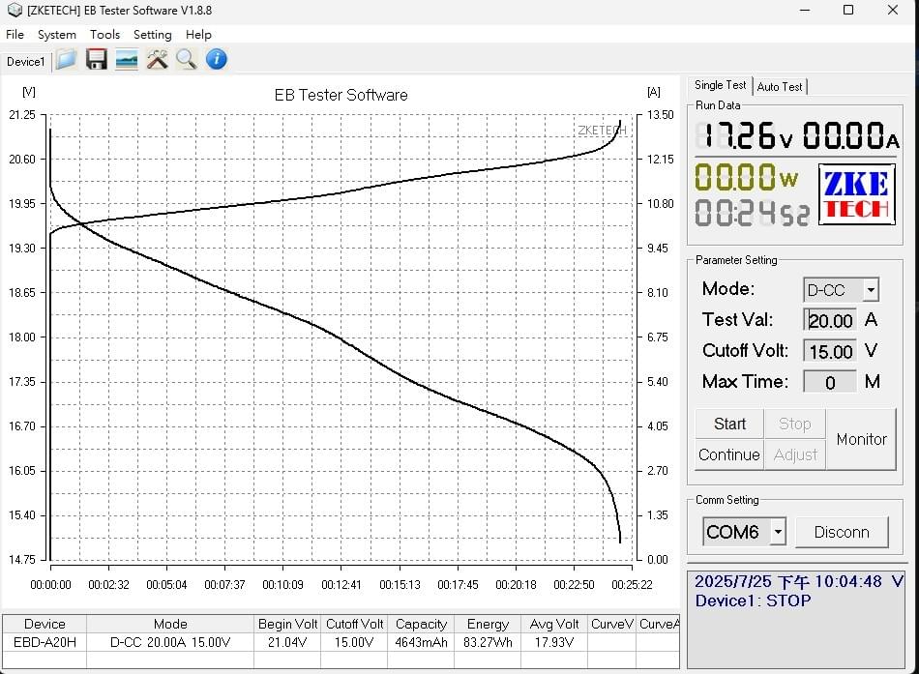Open the System menu
Viewport: 919px width, 674px height.
[57, 35]
